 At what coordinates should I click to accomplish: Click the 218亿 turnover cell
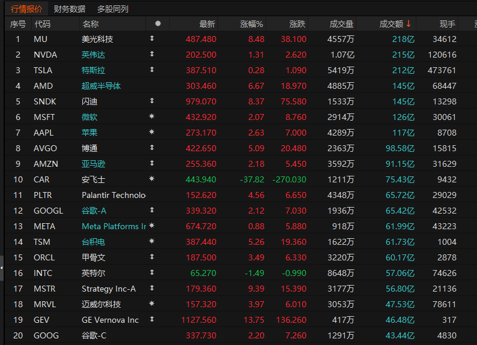[x=403, y=39]
